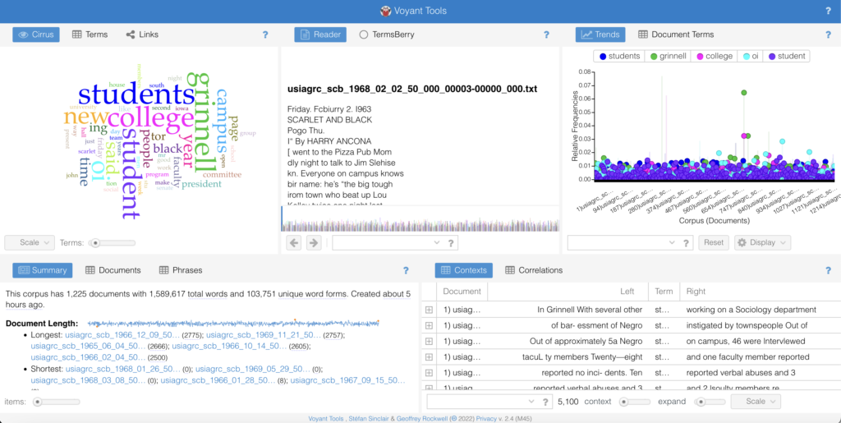This screenshot has width=841, height=423.
Task: Sort by the Left column header
Action: (x=568, y=292)
